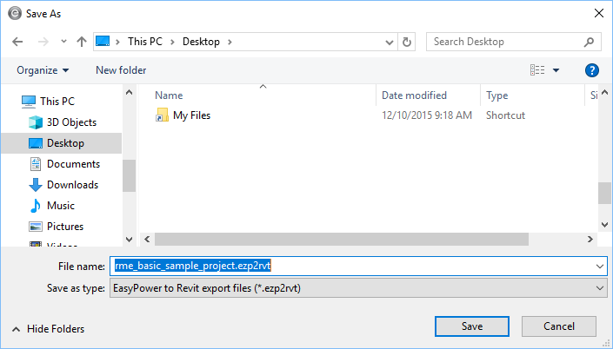Click the Save button
Screen dimensions: 613x349
pyautogui.click(x=472, y=326)
